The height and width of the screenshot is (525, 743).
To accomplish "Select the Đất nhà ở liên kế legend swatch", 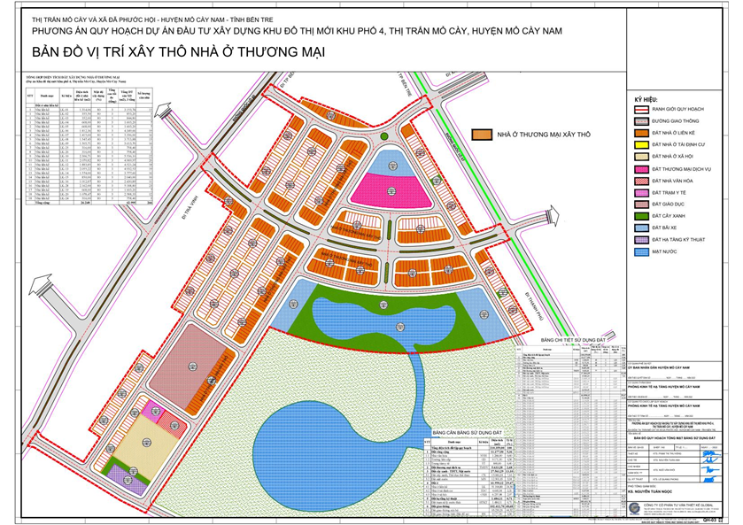I will 640,132.
